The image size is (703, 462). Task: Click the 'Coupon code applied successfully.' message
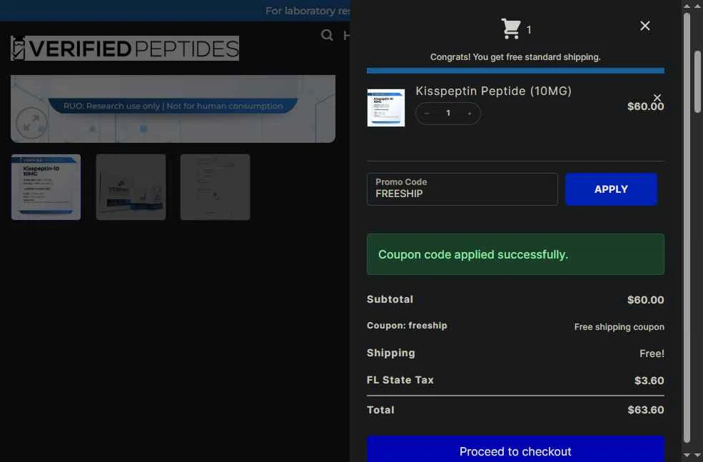(x=473, y=254)
